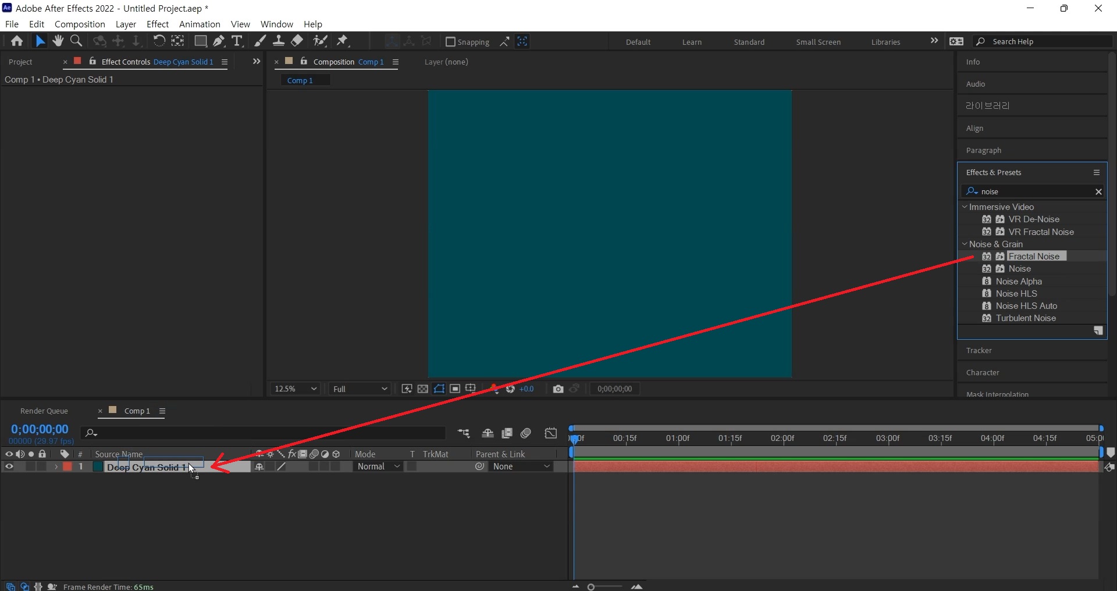1117x591 pixels.
Task: Open the Parent None dropdown
Action: tap(521, 467)
